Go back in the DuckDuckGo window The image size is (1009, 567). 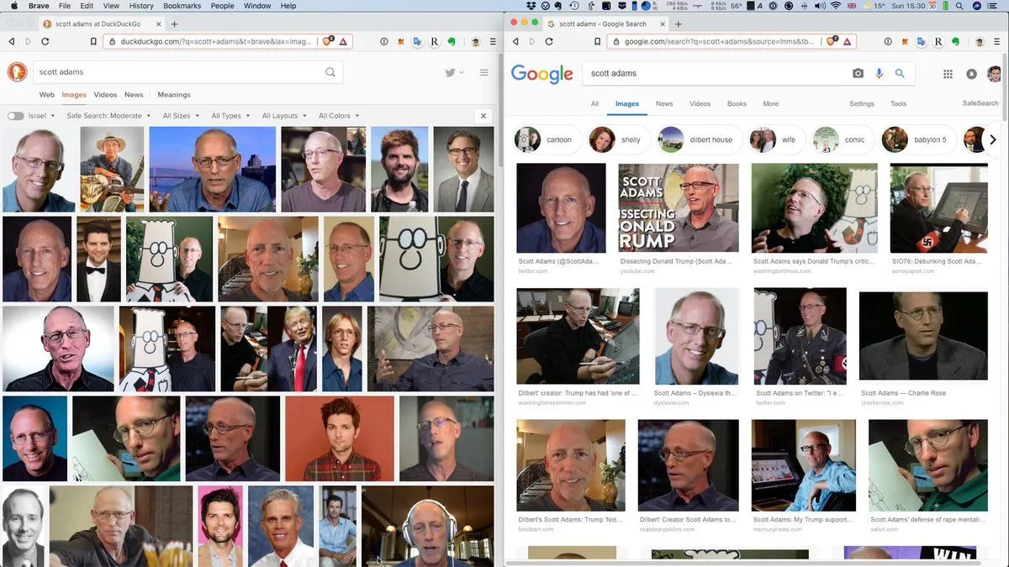pos(11,41)
